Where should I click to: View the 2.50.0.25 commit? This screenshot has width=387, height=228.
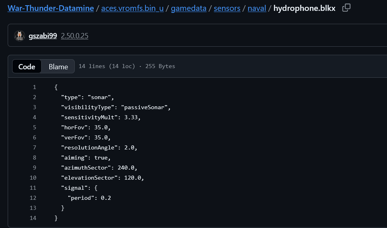click(75, 36)
